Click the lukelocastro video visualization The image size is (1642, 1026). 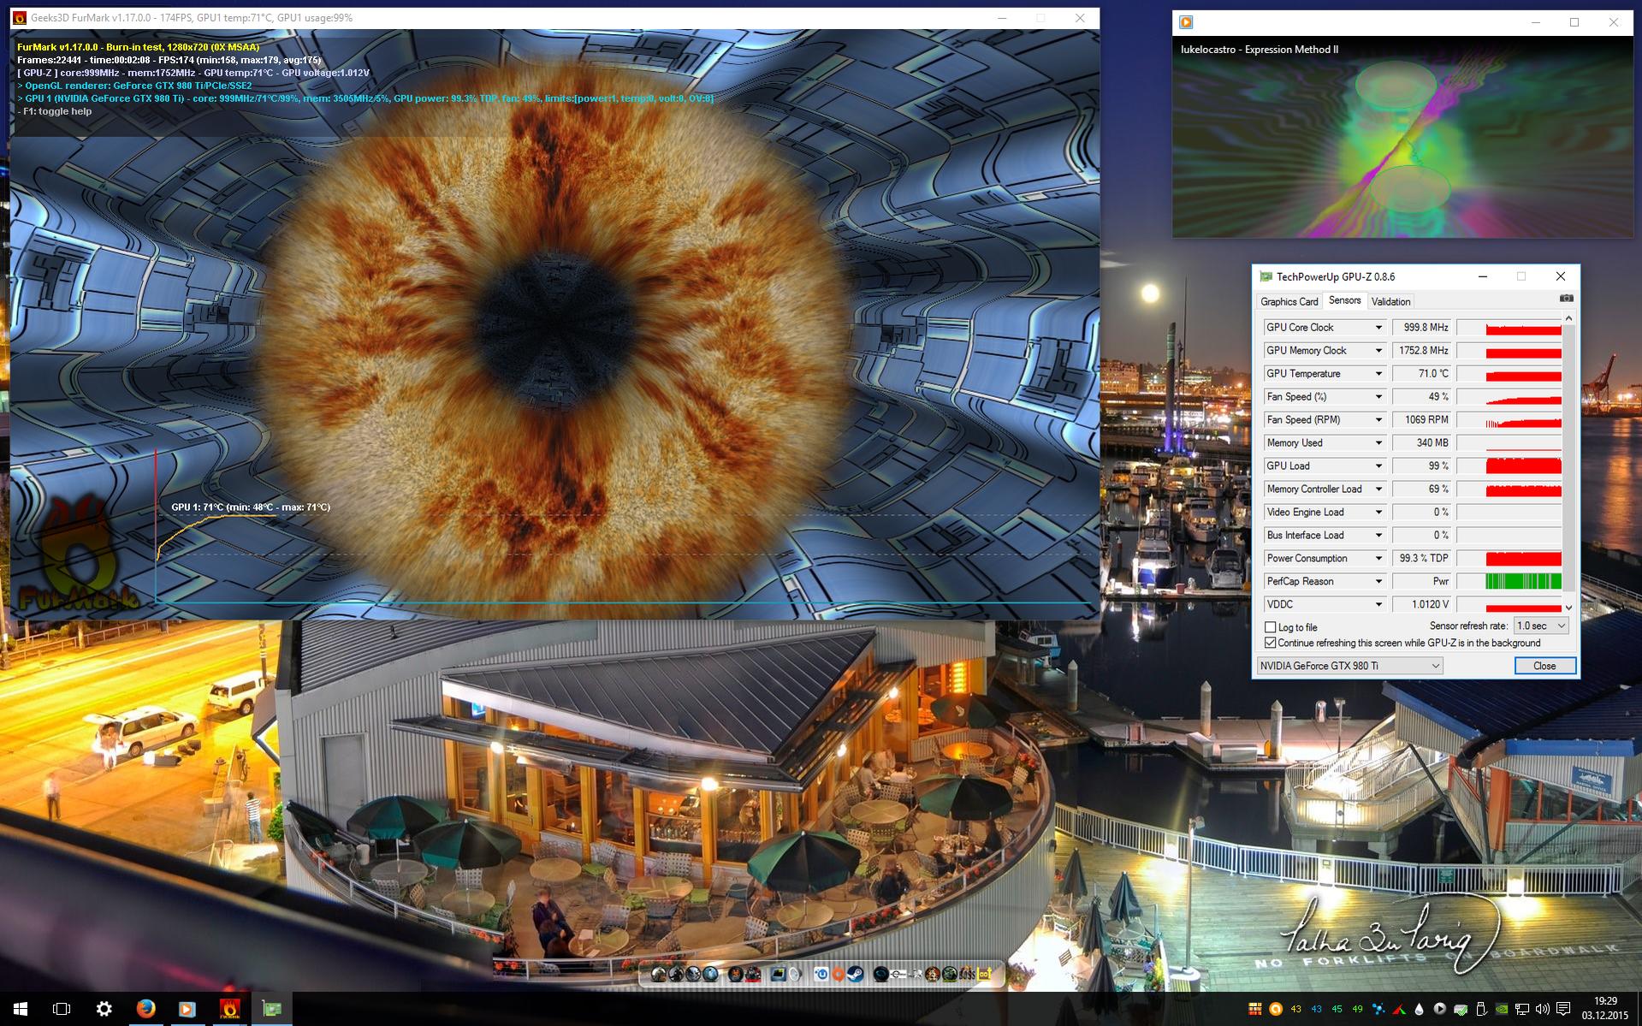(1402, 137)
